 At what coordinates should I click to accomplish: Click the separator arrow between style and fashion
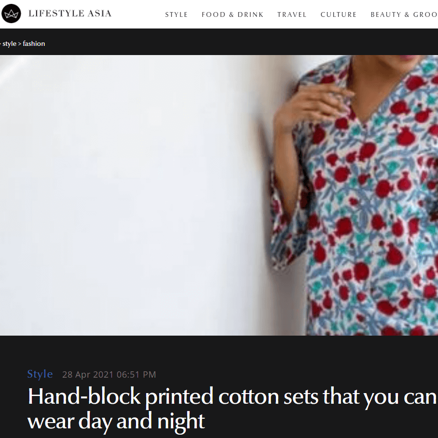point(20,44)
